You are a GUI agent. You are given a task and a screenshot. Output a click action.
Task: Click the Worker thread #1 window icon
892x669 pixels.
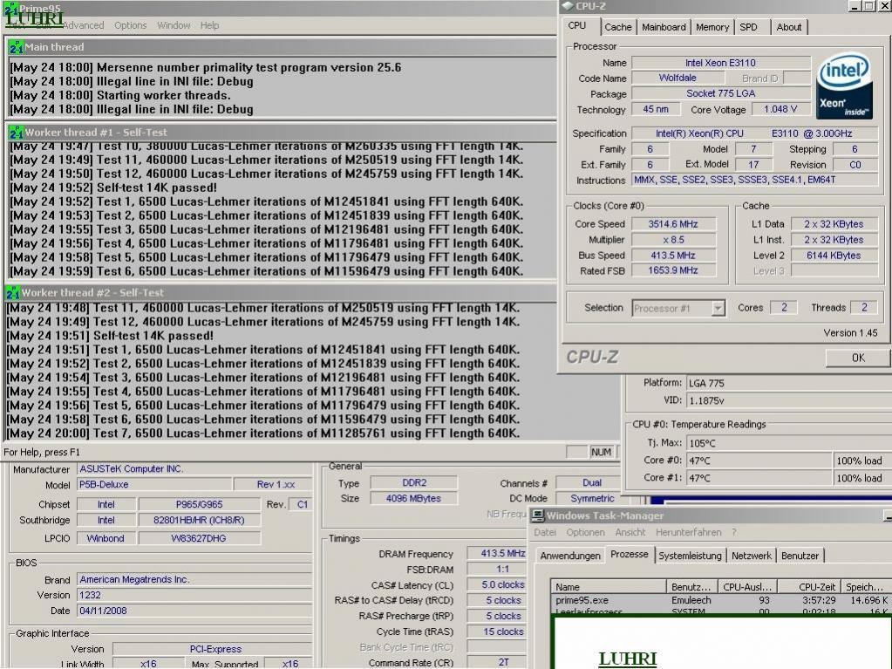coord(16,133)
